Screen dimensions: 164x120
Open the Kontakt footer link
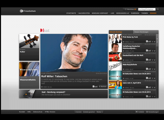coord(22,112)
